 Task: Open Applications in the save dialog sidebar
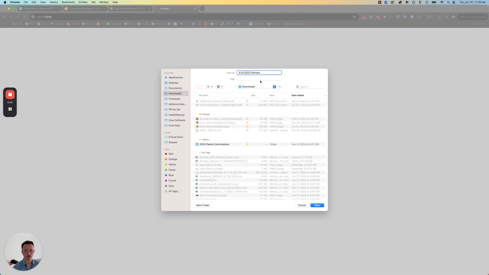point(176,78)
